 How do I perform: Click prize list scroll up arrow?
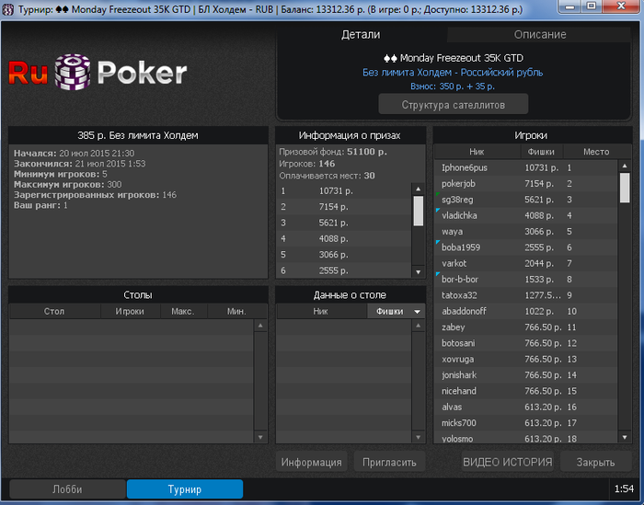(x=418, y=189)
